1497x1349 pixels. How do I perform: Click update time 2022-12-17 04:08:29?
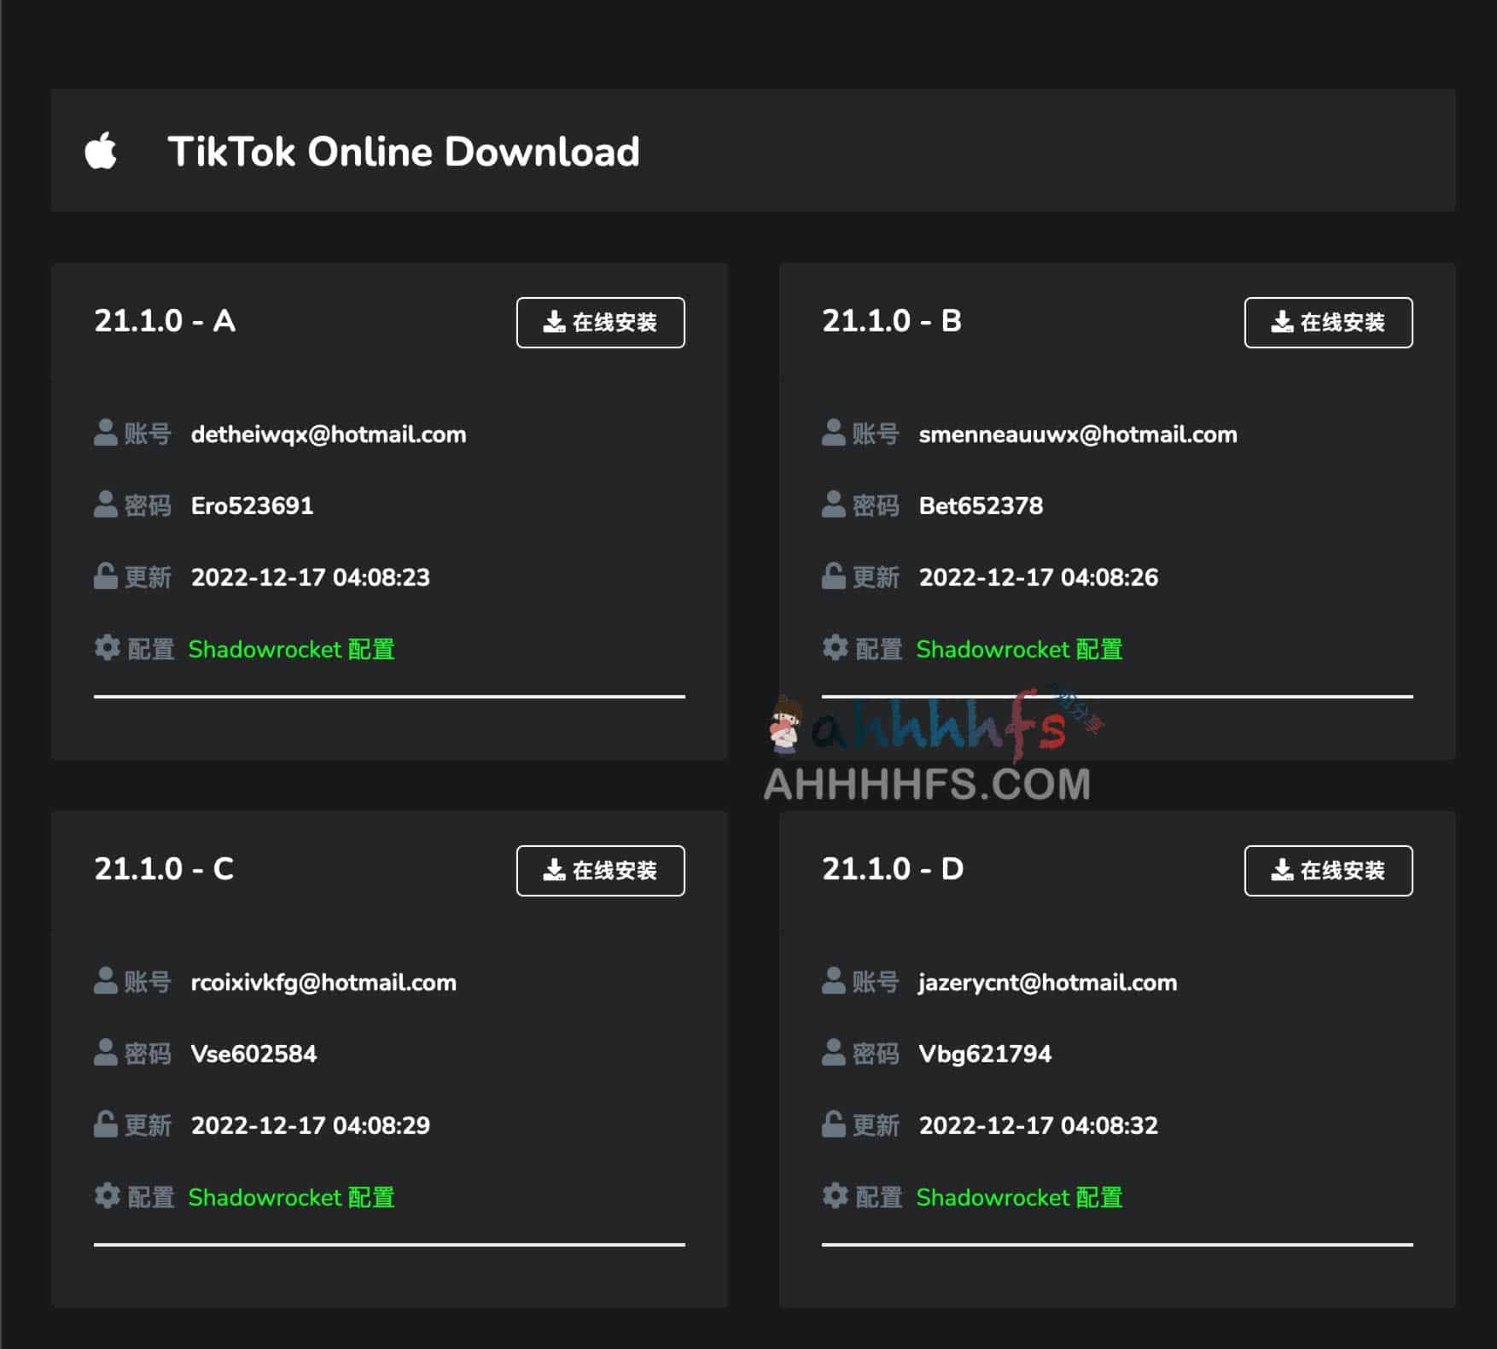(x=311, y=1126)
